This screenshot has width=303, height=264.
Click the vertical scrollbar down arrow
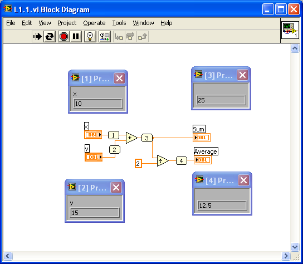coord(295,247)
